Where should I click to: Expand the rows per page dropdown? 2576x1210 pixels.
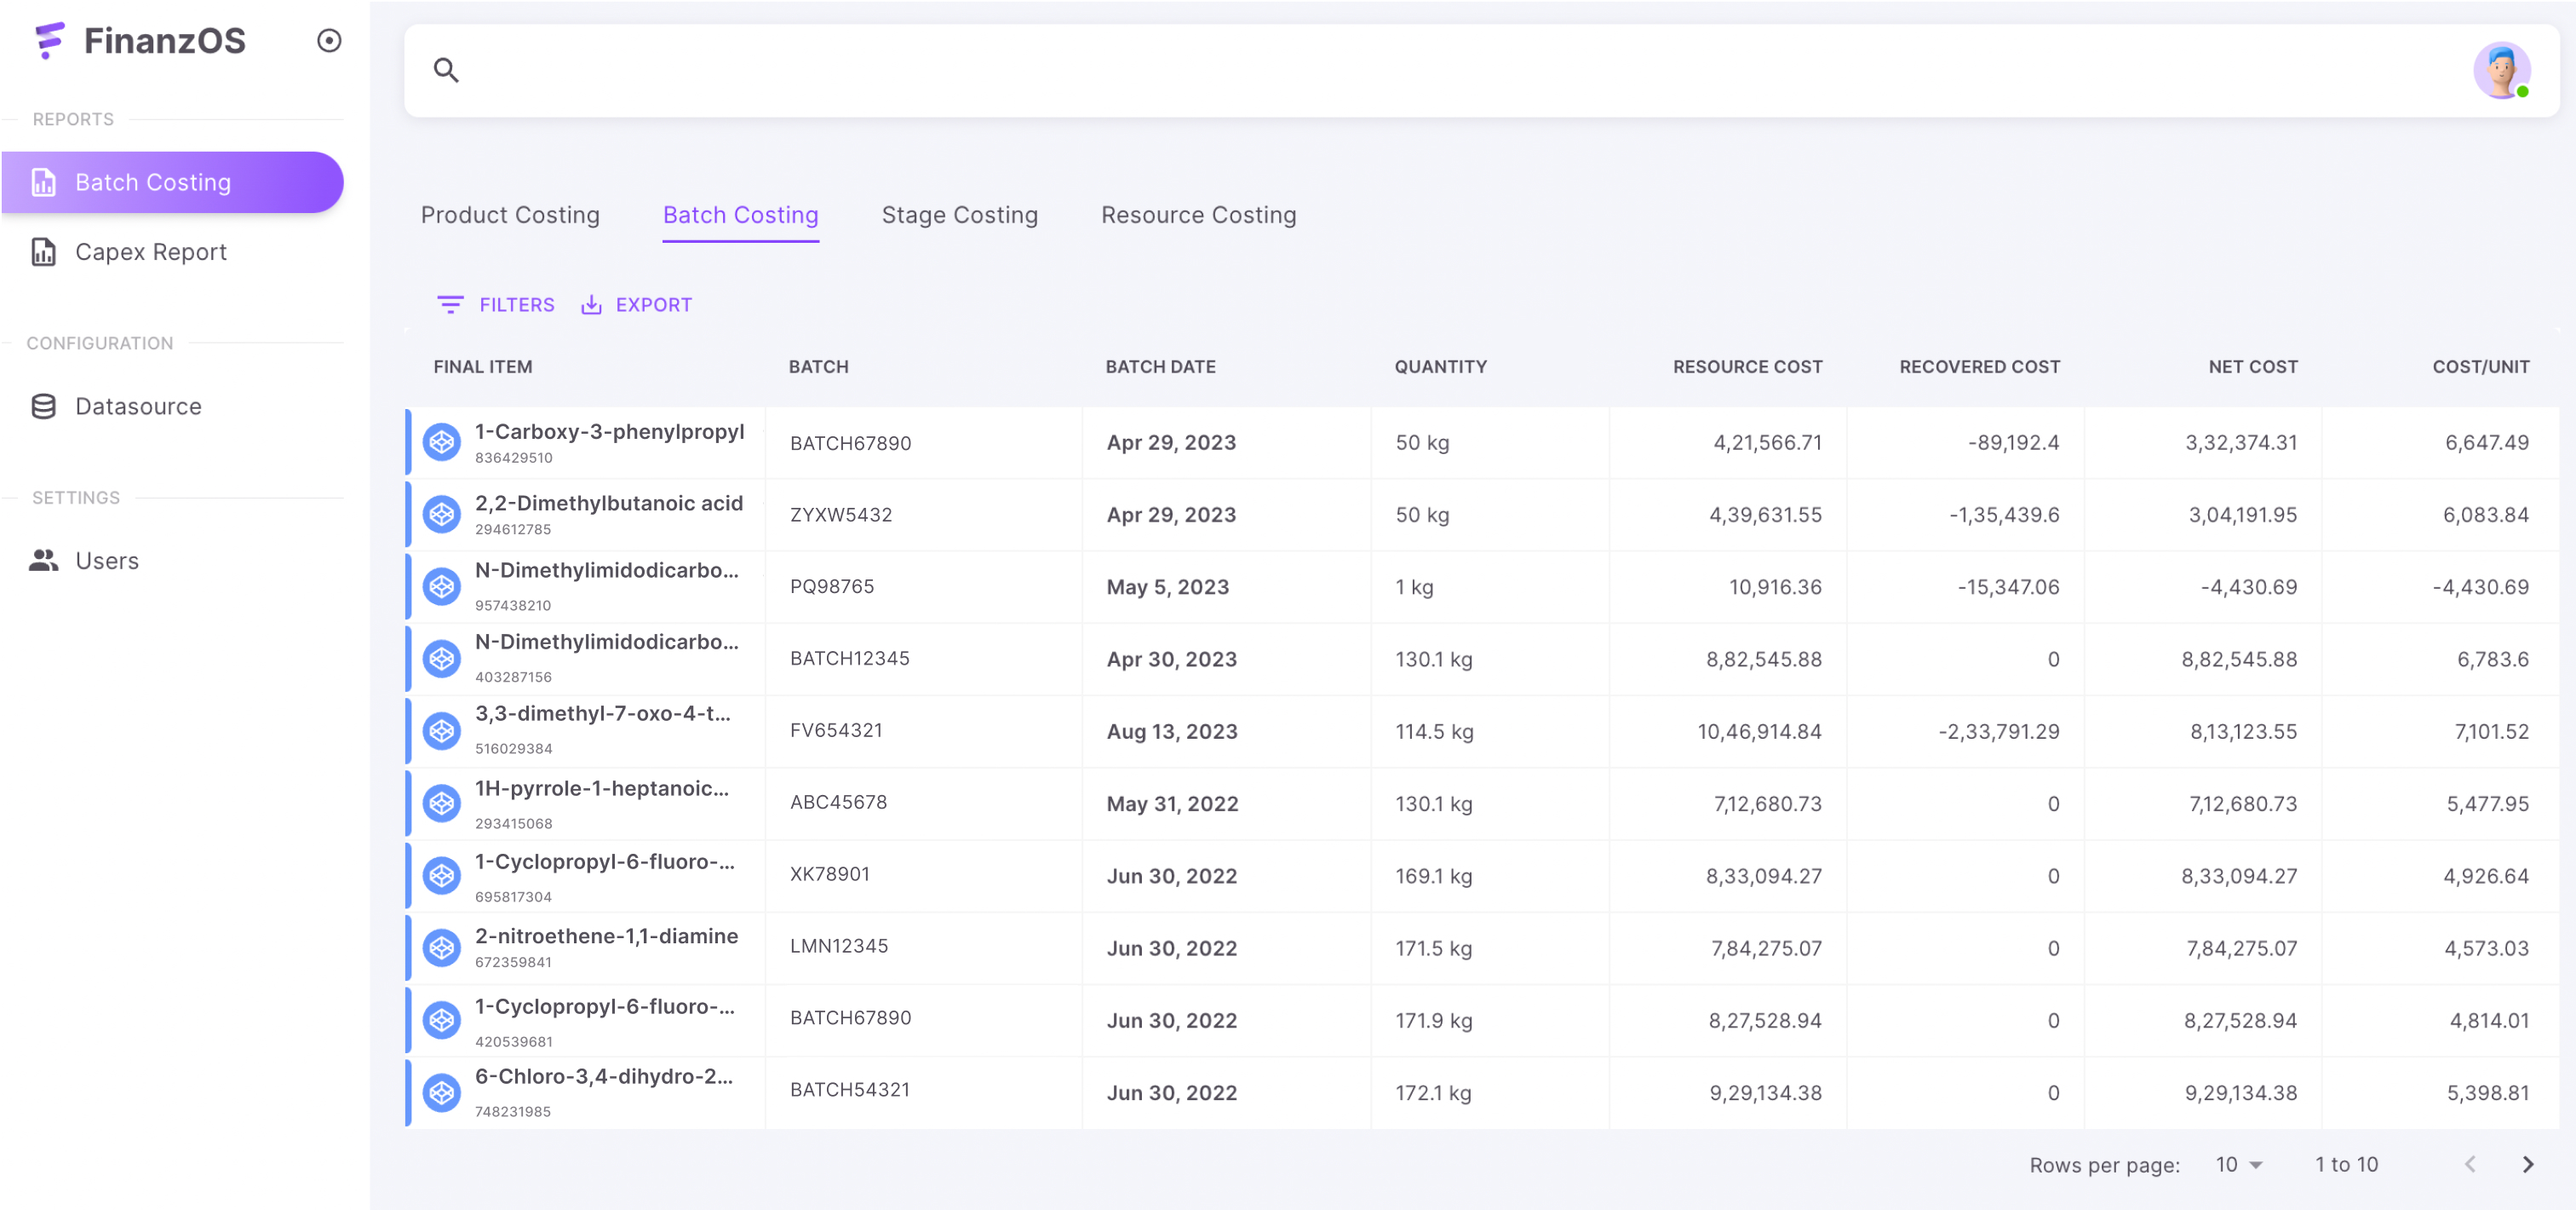point(2238,1164)
